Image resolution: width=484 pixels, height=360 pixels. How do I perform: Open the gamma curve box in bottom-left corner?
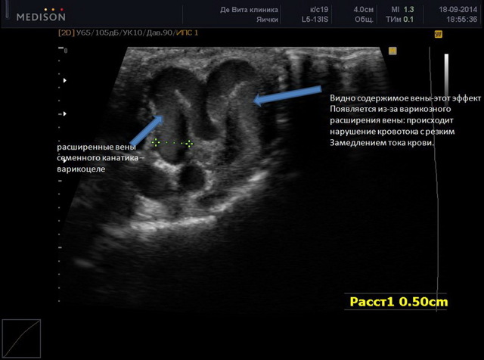click(x=20, y=338)
